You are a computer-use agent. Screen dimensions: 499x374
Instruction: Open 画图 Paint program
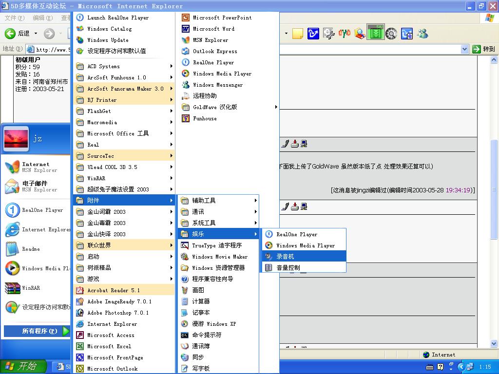[x=218, y=290]
